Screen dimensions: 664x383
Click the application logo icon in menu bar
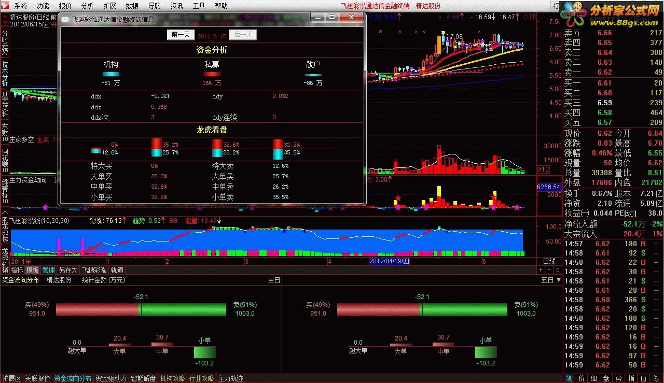coord(6,6)
